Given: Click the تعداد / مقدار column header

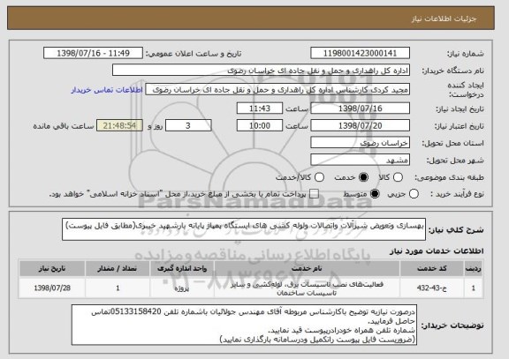Looking at the screenshot, I should coord(118,269).
